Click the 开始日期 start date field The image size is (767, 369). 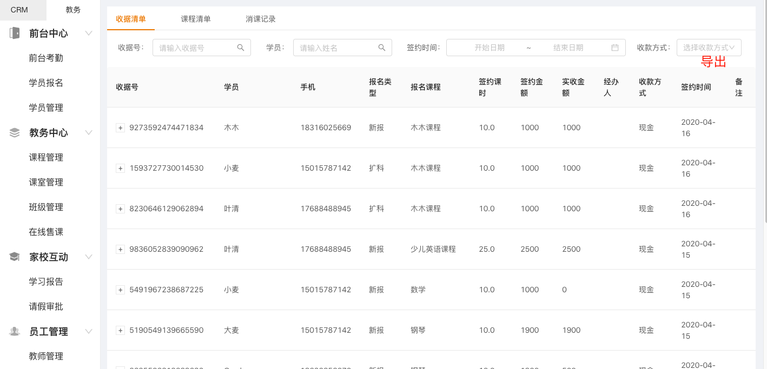(490, 48)
